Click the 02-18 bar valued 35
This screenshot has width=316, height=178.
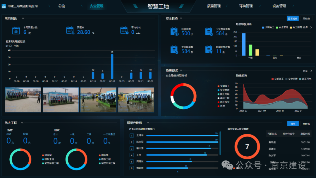coord(112,66)
